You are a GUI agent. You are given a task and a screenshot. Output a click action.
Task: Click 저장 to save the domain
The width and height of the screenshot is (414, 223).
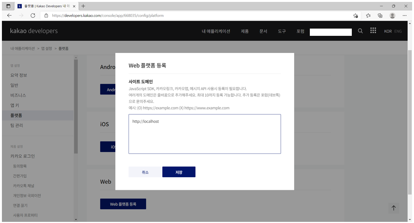point(179,172)
